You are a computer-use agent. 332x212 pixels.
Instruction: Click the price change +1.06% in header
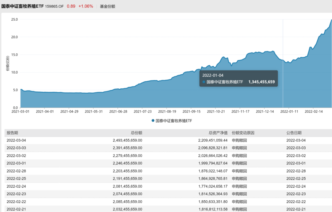(x=86, y=6)
